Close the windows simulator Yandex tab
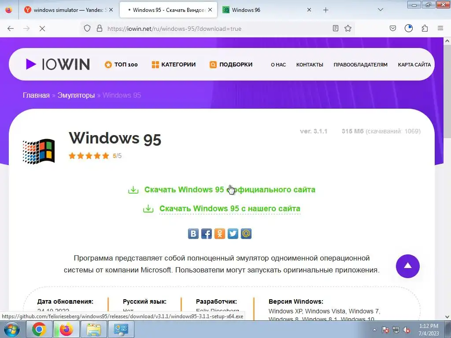This screenshot has width=451, height=338. (111, 10)
